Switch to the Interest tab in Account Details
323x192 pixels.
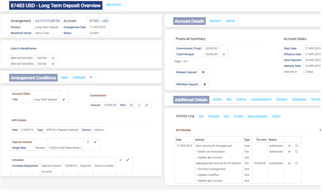(x=230, y=20)
